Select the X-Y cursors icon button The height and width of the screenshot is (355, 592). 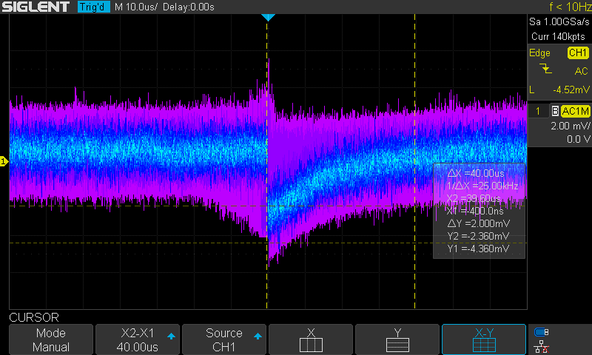tap(484, 339)
